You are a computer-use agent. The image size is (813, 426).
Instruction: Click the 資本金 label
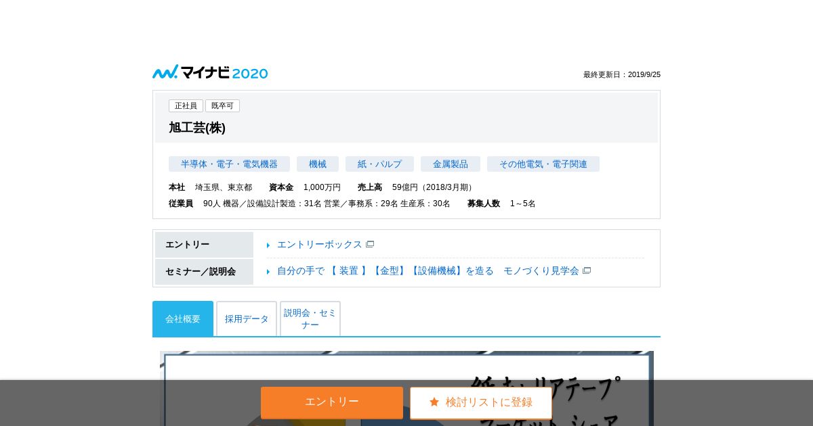pos(281,187)
